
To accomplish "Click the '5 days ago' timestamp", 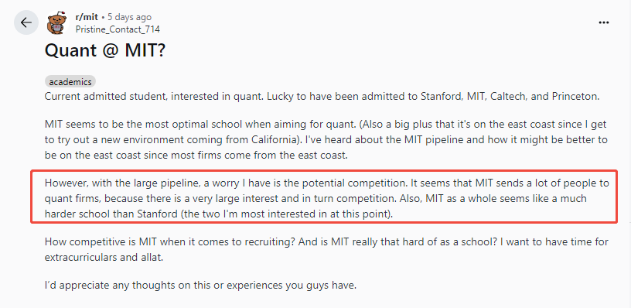I will tap(130, 17).
